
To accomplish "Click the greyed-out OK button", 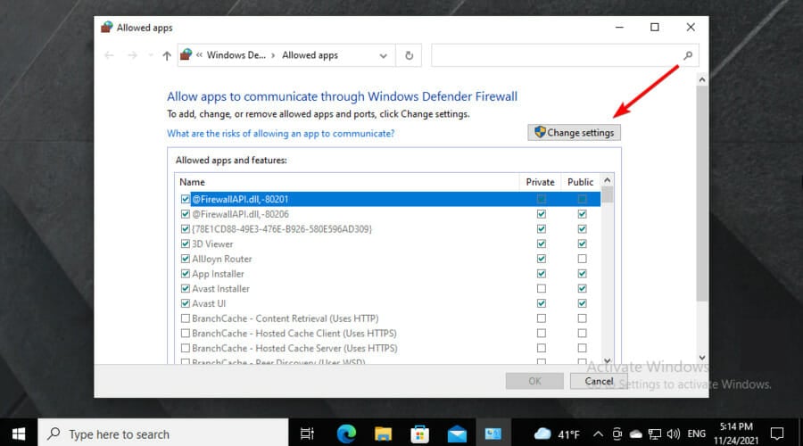I will click(x=534, y=381).
